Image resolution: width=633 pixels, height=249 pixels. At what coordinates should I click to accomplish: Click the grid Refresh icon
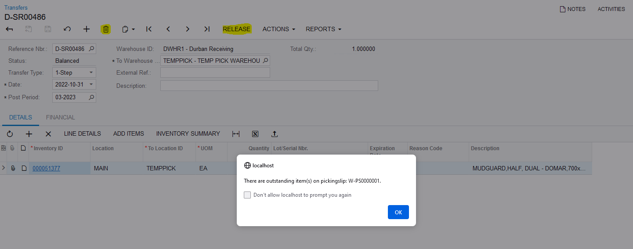[x=10, y=134]
